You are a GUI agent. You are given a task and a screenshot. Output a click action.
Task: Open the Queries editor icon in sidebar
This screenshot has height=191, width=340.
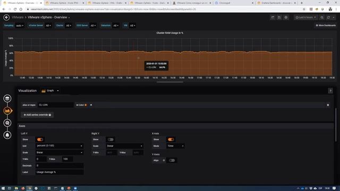pos(7,99)
